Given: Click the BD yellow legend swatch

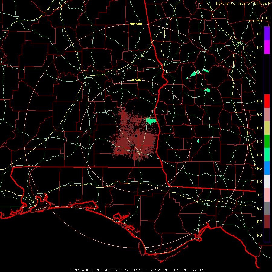Looking at the screenshot, I should tap(267, 128).
